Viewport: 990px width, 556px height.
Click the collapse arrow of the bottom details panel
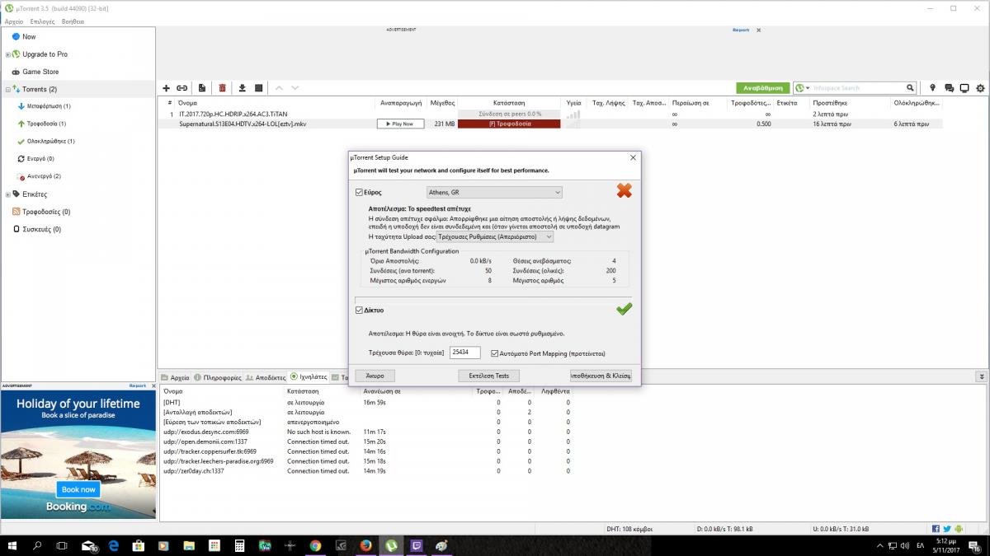tap(981, 376)
